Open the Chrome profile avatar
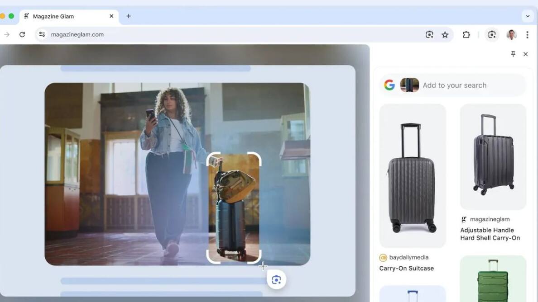Viewport: 538px width, 302px height. coord(512,34)
